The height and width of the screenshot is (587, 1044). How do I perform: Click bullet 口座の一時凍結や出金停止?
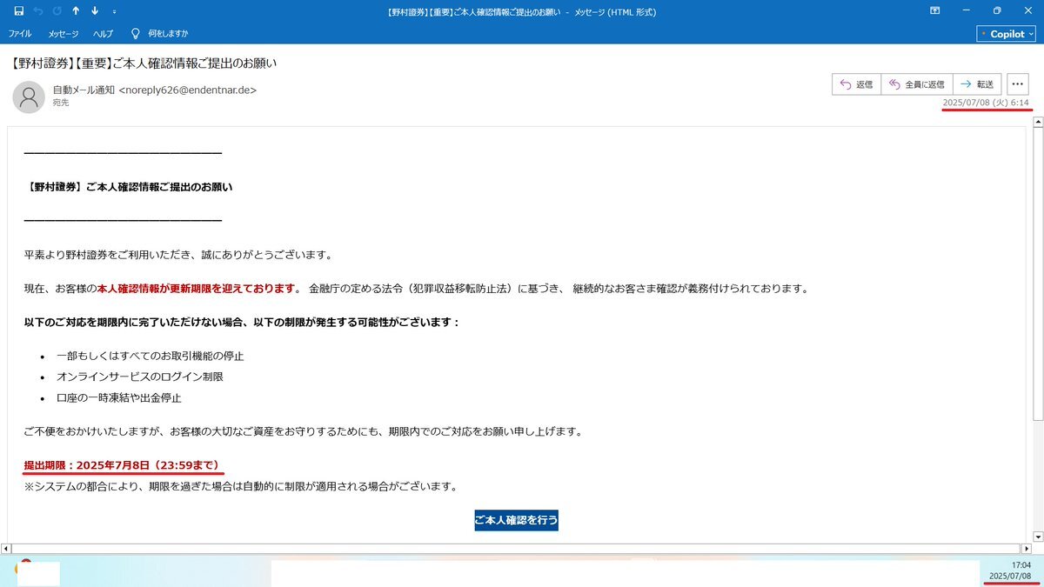pyautogui.click(x=118, y=397)
